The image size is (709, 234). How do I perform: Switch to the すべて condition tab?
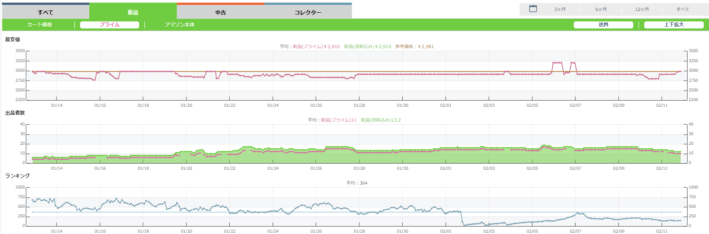click(46, 12)
